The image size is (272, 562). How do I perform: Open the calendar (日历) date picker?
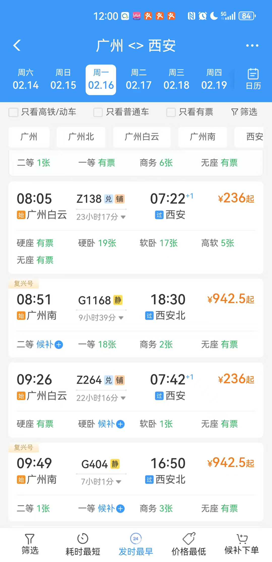coord(253,79)
